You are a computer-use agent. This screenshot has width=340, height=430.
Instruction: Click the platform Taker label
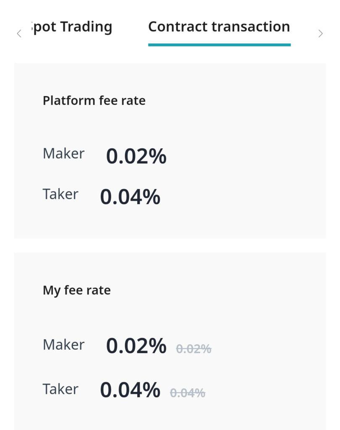pyautogui.click(x=60, y=194)
